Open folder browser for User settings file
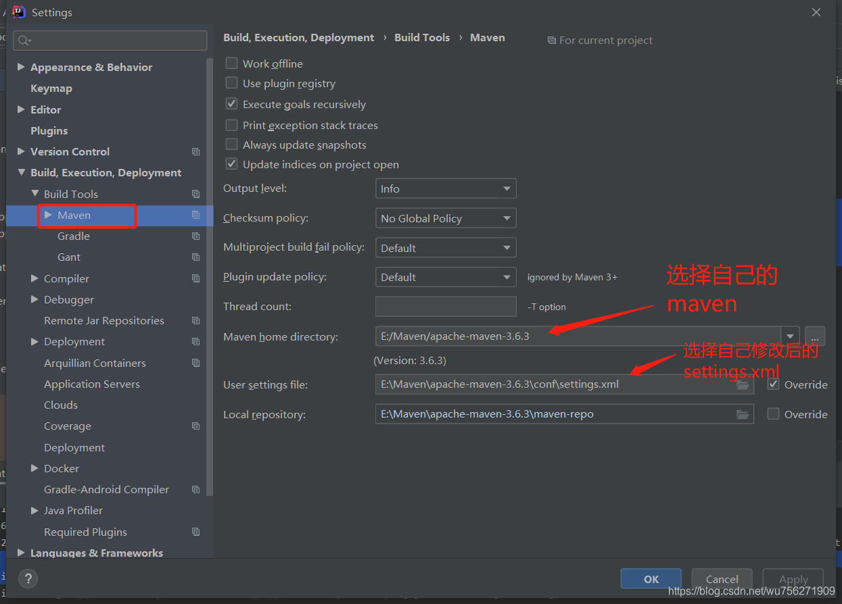This screenshot has width=842, height=604. point(743,385)
